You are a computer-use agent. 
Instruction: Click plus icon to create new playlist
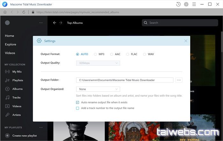click(x=7, y=136)
